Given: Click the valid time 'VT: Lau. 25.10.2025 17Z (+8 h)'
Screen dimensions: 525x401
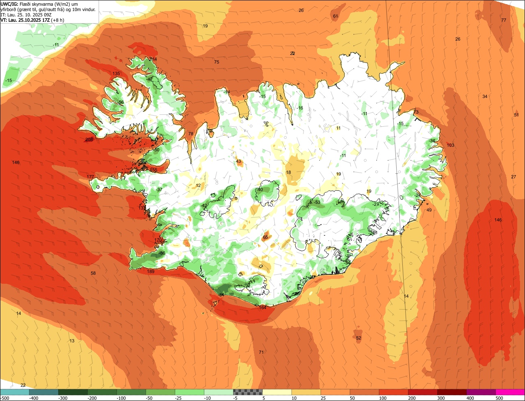Looking at the screenshot, I should pos(32,20).
